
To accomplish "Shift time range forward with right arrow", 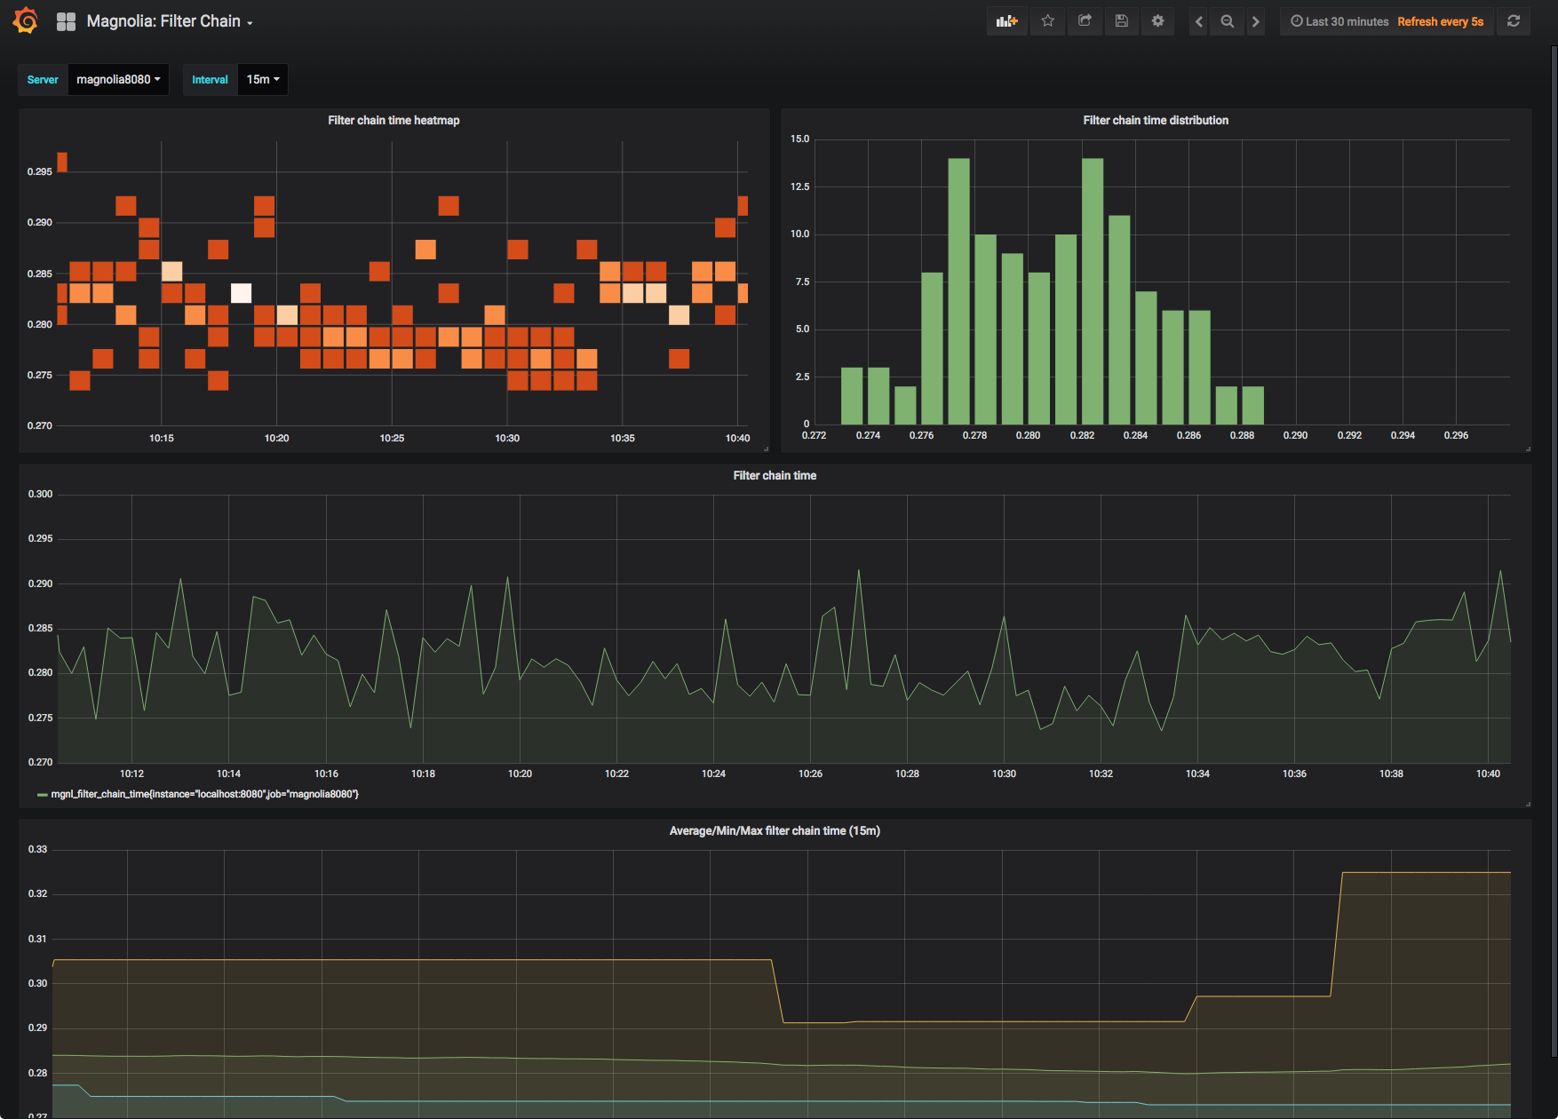I will [1255, 20].
